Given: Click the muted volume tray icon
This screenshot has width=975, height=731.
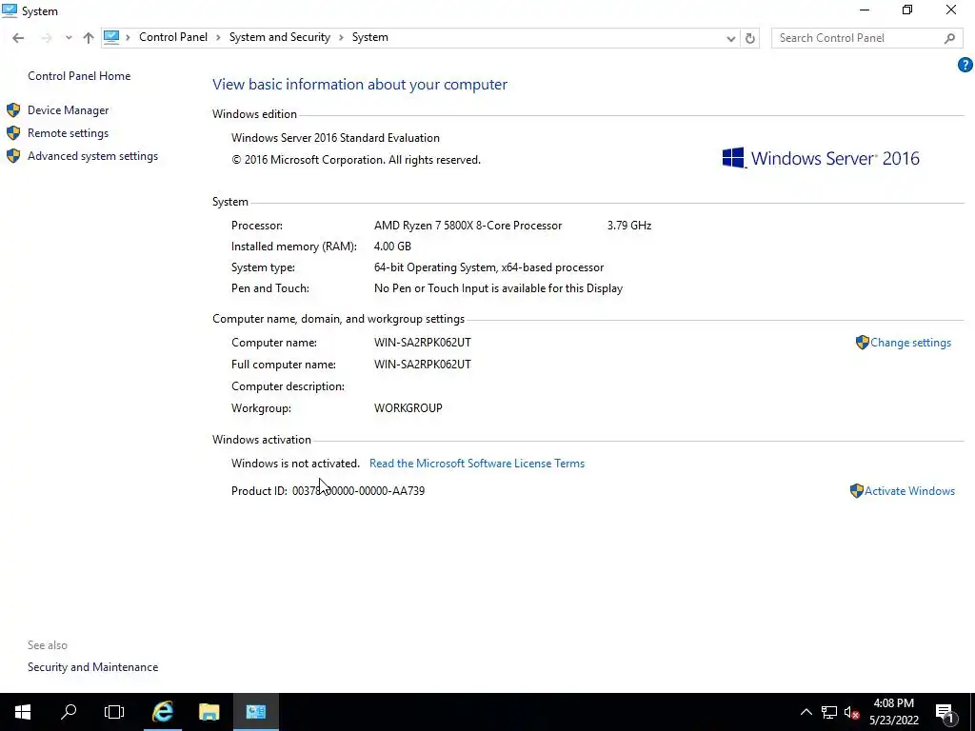Looking at the screenshot, I should (851, 712).
